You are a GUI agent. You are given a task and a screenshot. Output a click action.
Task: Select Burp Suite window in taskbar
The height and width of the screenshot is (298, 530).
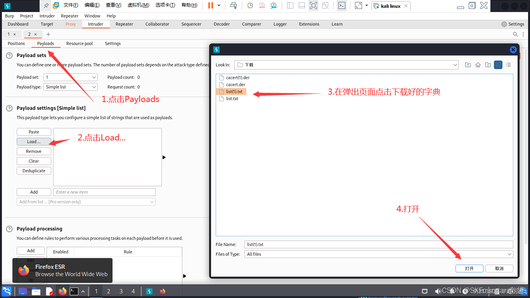pyautogui.click(x=149, y=291)
